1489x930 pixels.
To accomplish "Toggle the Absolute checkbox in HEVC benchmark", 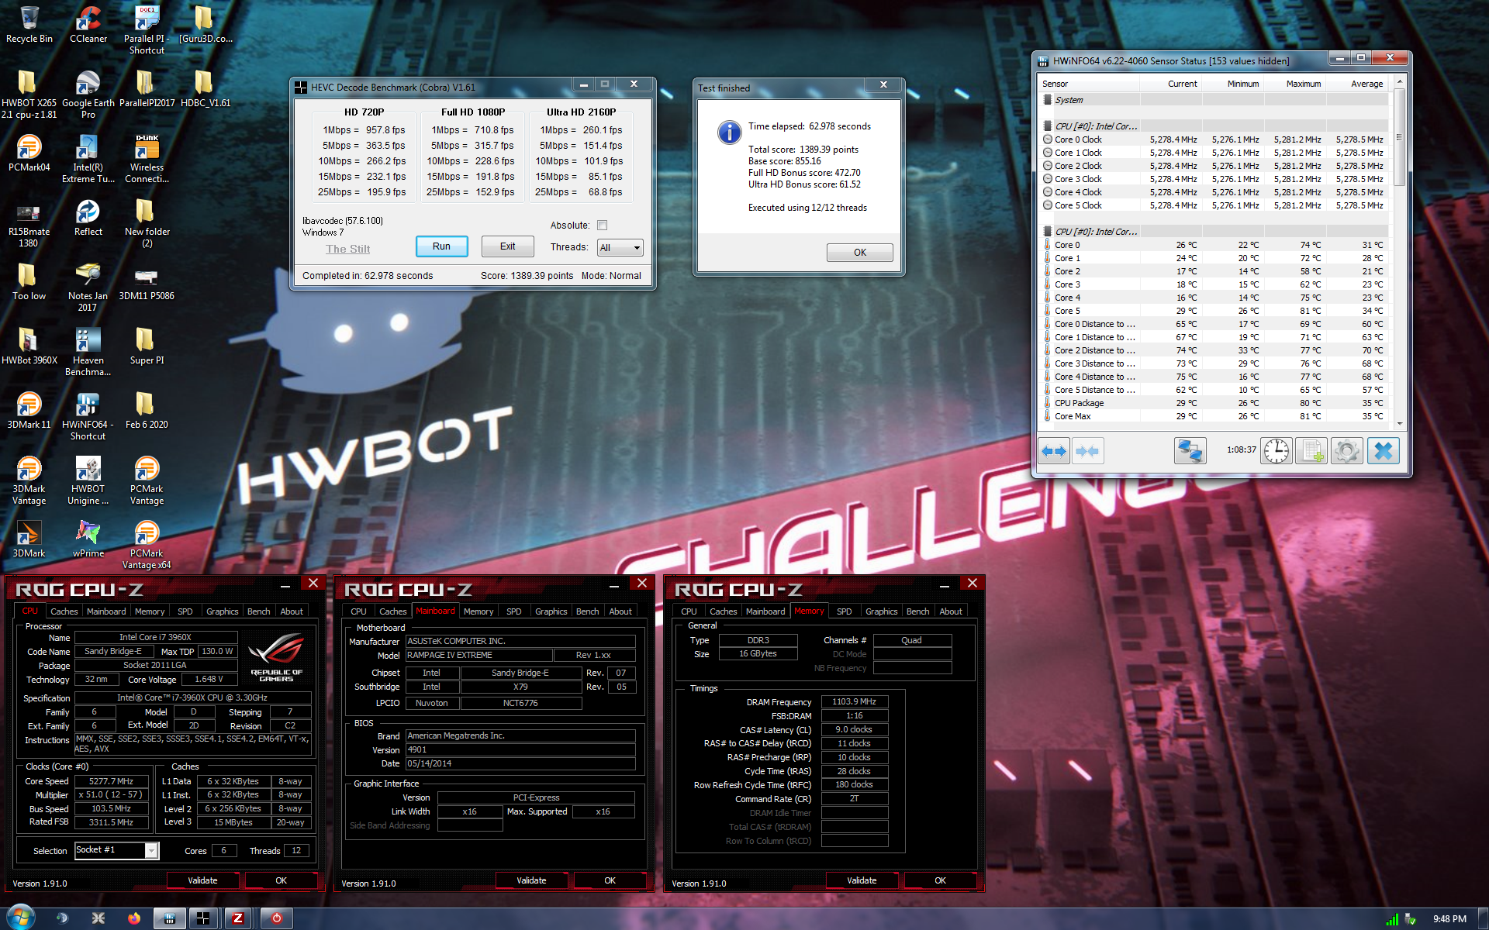I will click(603, 226).
